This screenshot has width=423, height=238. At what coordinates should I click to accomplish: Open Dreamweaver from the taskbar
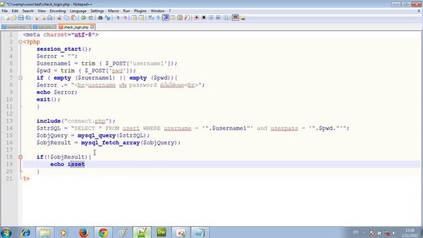coord(161,232)
